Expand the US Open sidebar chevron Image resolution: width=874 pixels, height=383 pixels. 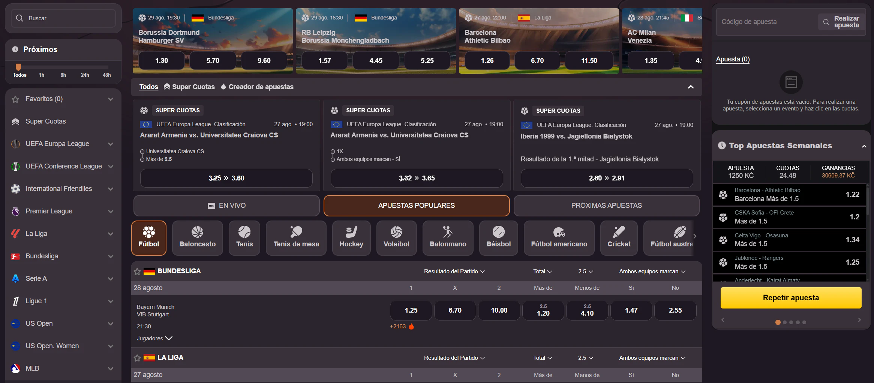tap(111, 324)
